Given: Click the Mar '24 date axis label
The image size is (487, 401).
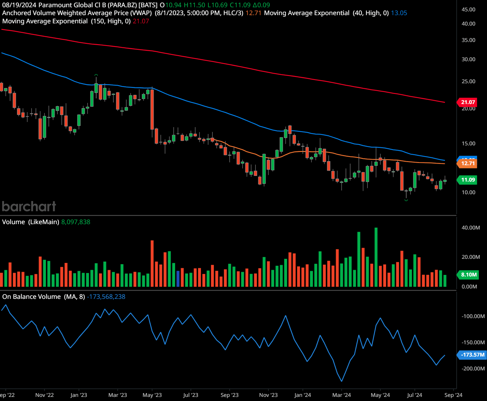Looking at the screenshot, I should (x=342, y=395).
